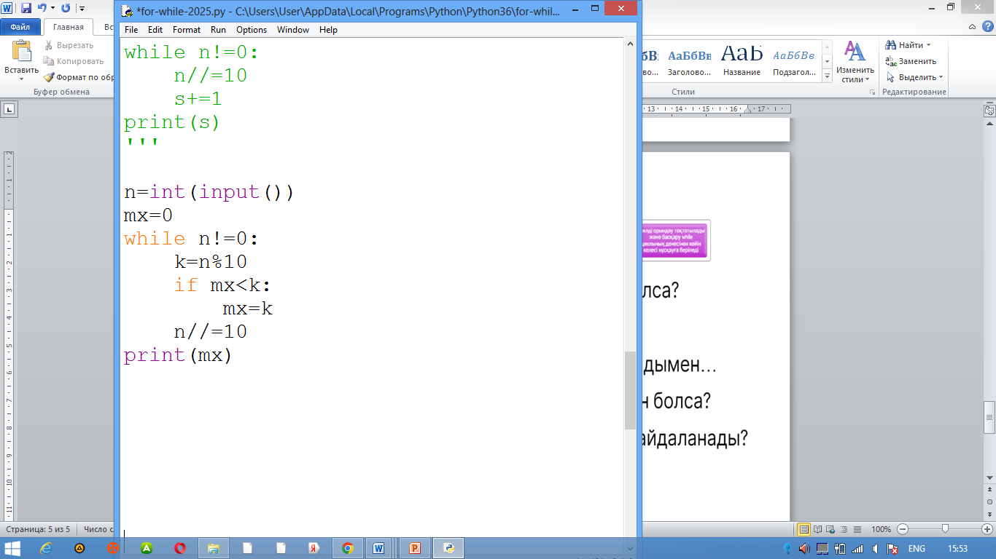Click the Undo arrow in Word's toolbar
The width and height of the screenshot is (996, 559).
42,8
